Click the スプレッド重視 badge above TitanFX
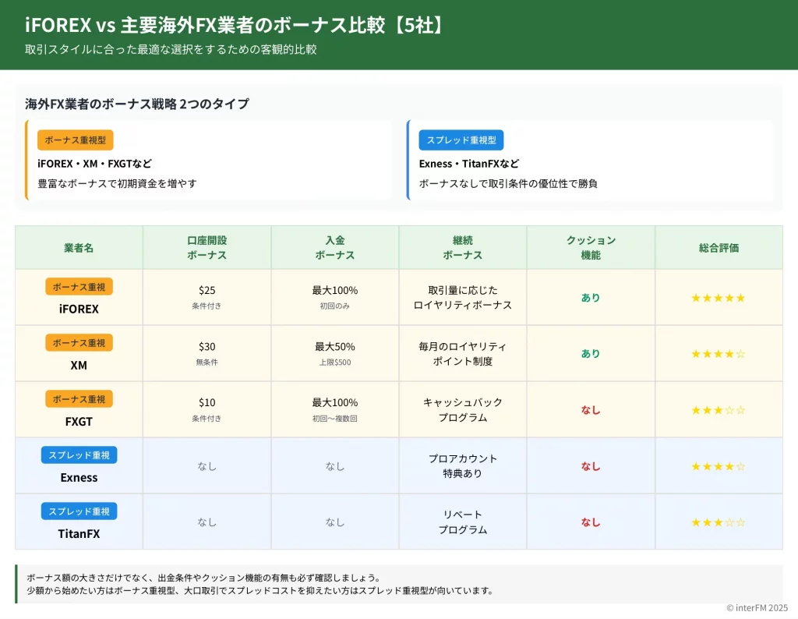The image size is (798, 619). pyautogui.click(x=79, y=511)
